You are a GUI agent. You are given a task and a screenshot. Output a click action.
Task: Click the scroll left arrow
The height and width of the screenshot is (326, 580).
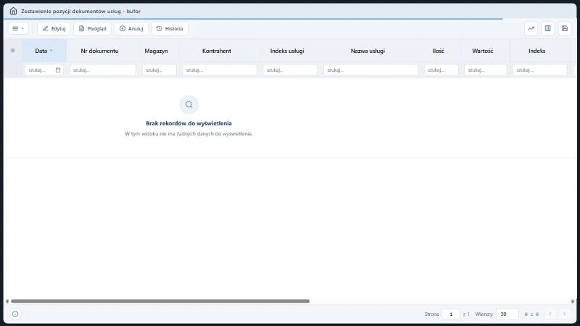(x=7, y=301)
